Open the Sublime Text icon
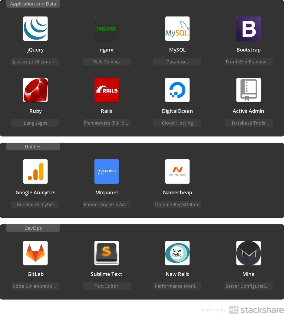The image size is (284, 316). tap(107, 253)
